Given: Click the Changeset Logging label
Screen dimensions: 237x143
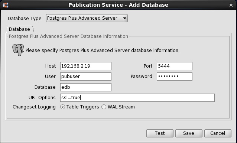Looking at the screenshot, I should (x=34, y=107).
